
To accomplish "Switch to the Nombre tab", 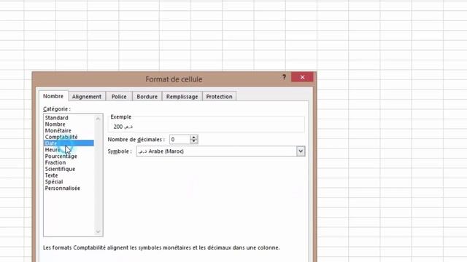I will (x=53, y=96).
